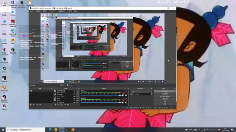Increase transition duration with the stepper arrow
This screenshot has width=236, height=132.
pyautogui.click(x=151, y=94)
